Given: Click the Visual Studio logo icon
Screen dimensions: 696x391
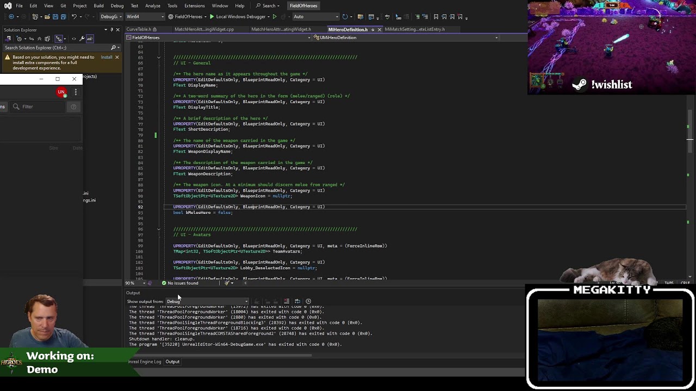Looking at the screenshot, I should tap(8, 5).
